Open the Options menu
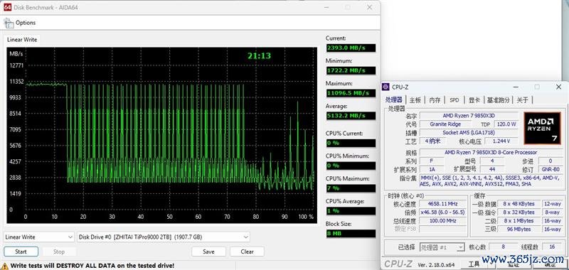The height and width of the screenshot is (270, 569). (26, 23)
